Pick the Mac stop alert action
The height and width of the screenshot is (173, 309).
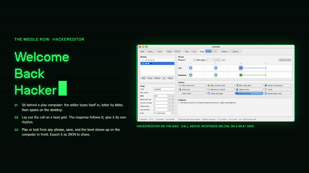[249, 86]
